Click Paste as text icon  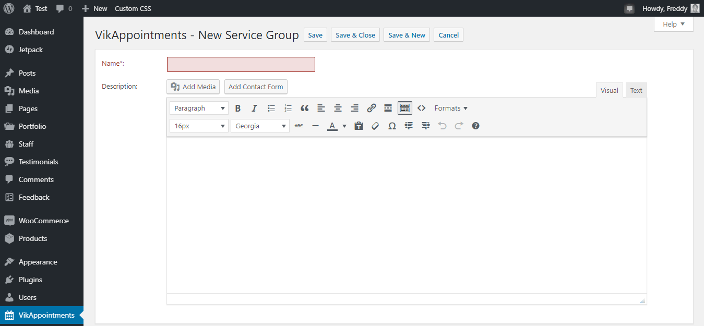point(359,126)
